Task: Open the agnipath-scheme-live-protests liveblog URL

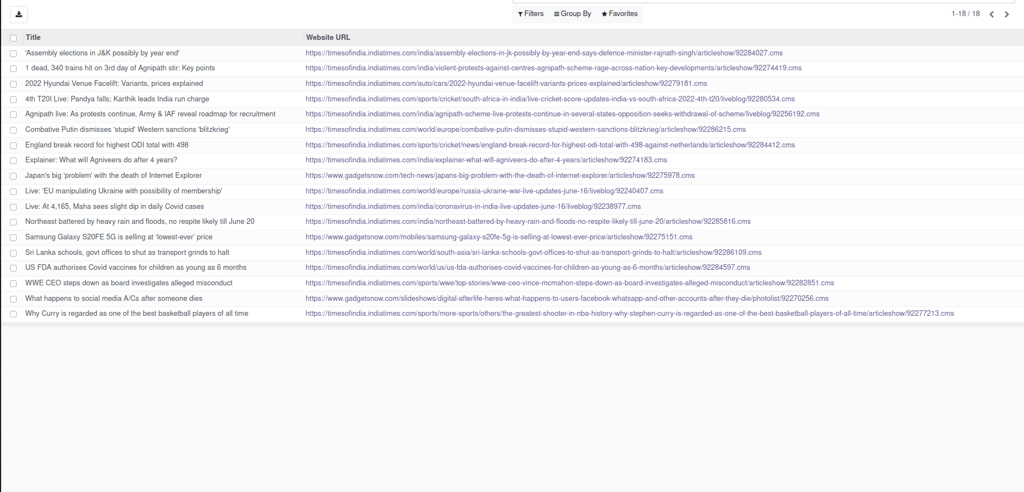Action: click(x=562, y=114)
